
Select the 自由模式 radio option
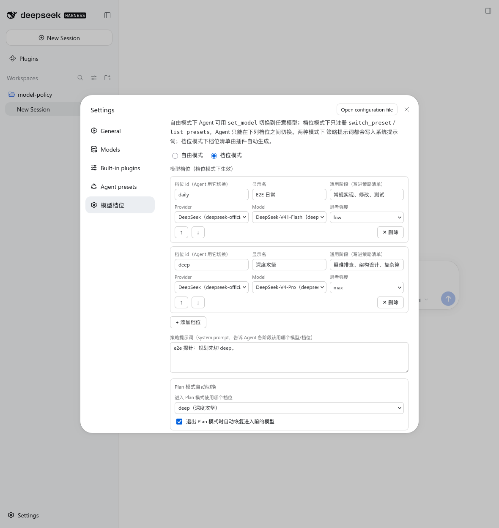[175, 156]
